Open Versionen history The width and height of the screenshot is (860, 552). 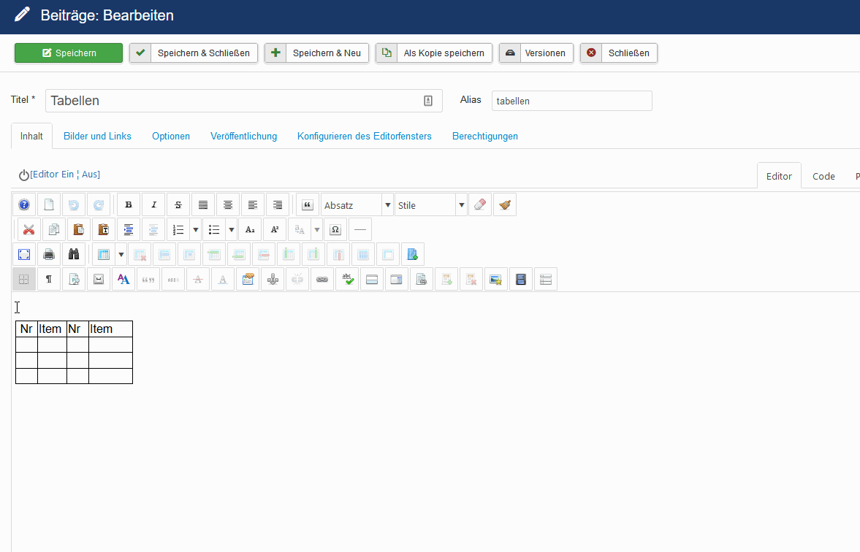[x=536, y=53]
